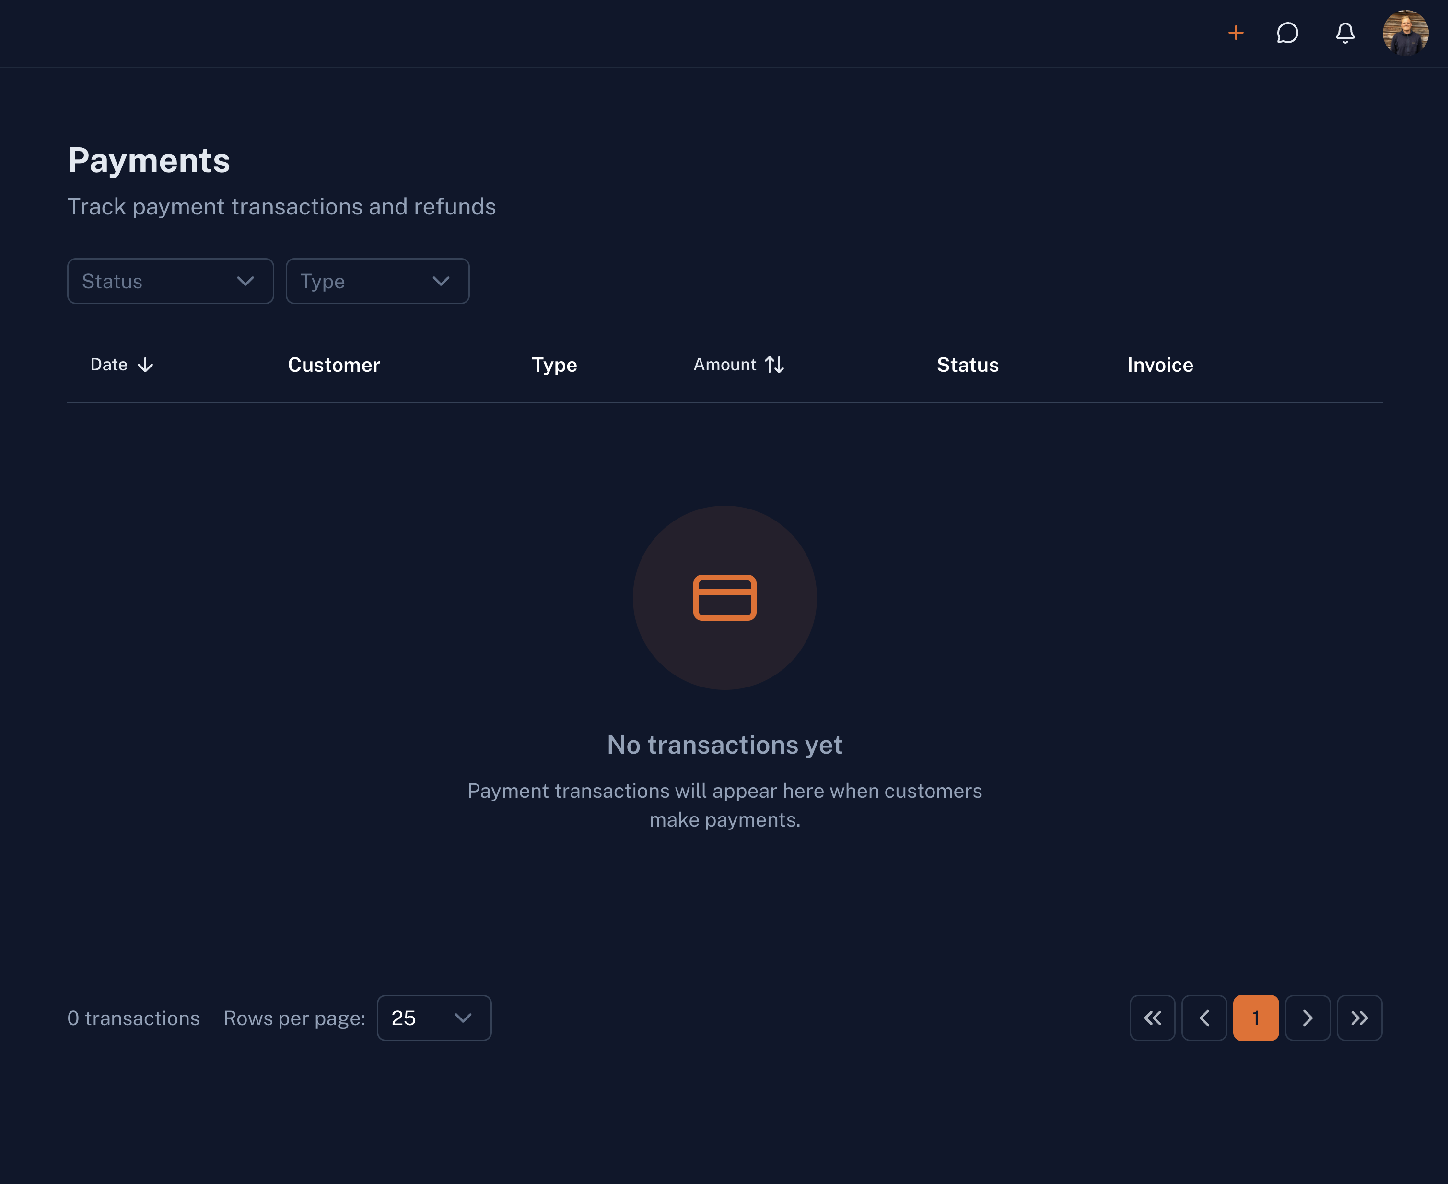The height and width of the screenshot is (1184, 1448).
Task: Click the credit card empty state icon
Action: point(724,597)
